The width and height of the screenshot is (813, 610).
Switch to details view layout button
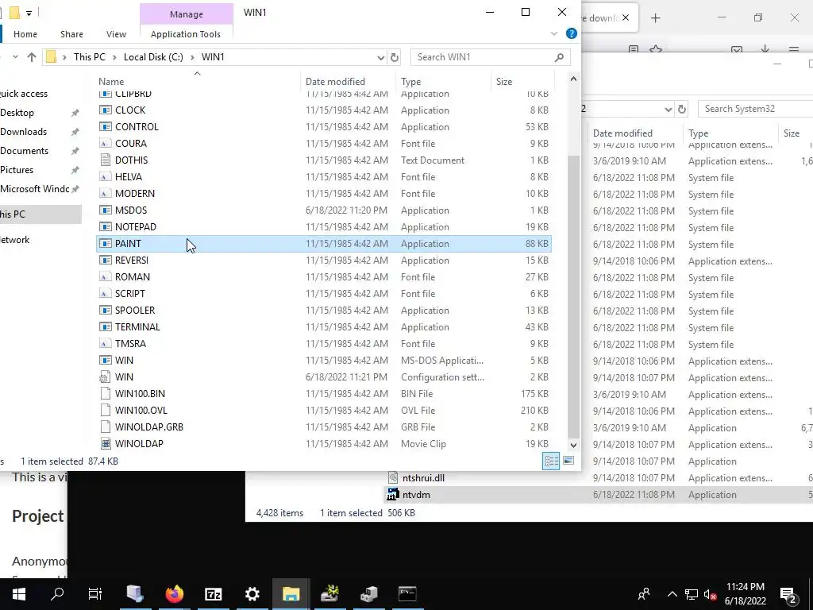tap(551, 461)
